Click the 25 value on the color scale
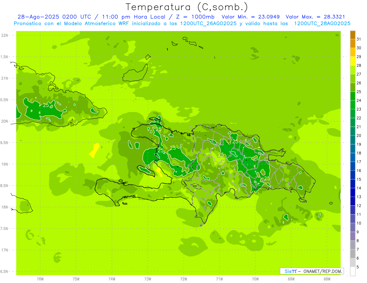Image resolution: width=367 pixels, height=283 pixels. (359, 92)
